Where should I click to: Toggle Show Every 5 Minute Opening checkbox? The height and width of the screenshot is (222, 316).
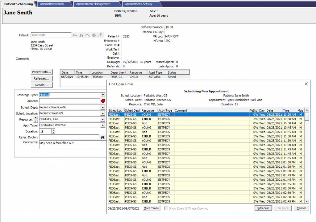pos(166,208)
